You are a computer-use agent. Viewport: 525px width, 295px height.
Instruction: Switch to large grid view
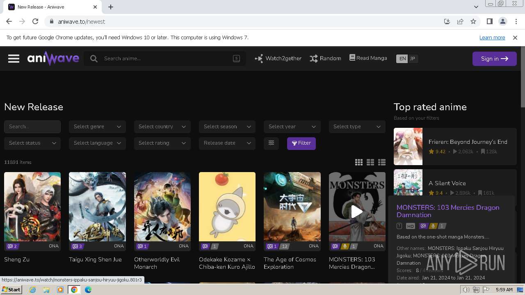coord(359,162)
